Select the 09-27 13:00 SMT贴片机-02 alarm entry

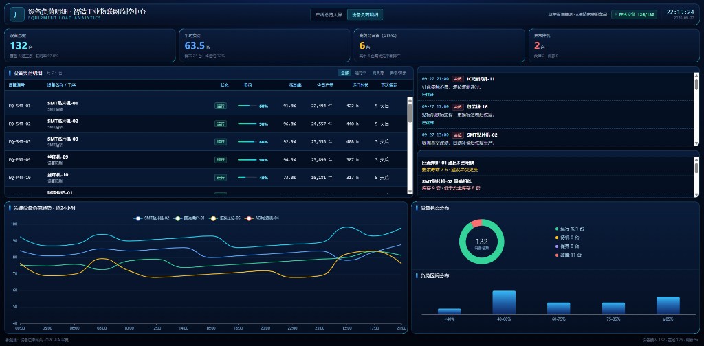point(555,138)
